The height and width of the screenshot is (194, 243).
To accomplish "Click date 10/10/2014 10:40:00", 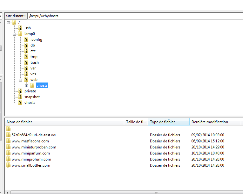I will (208, 153).
